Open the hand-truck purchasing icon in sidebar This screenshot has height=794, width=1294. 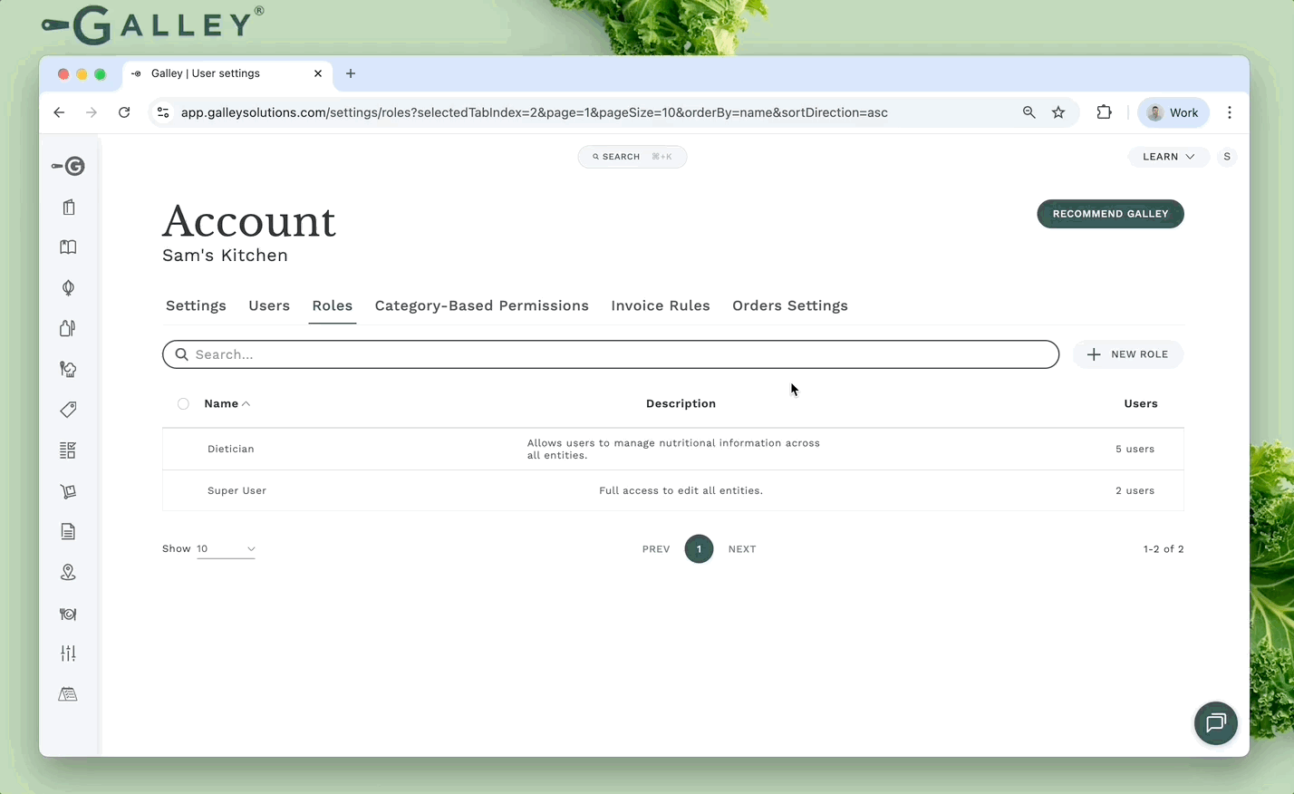coord(68,491)
